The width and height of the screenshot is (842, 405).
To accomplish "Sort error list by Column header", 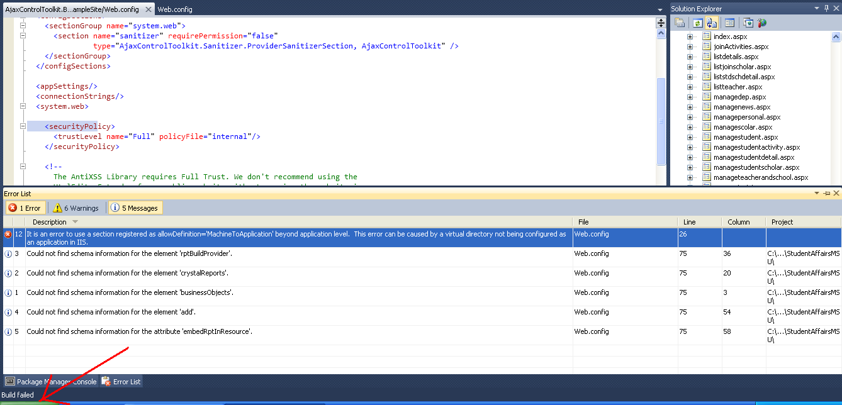I will coord(744,222).
